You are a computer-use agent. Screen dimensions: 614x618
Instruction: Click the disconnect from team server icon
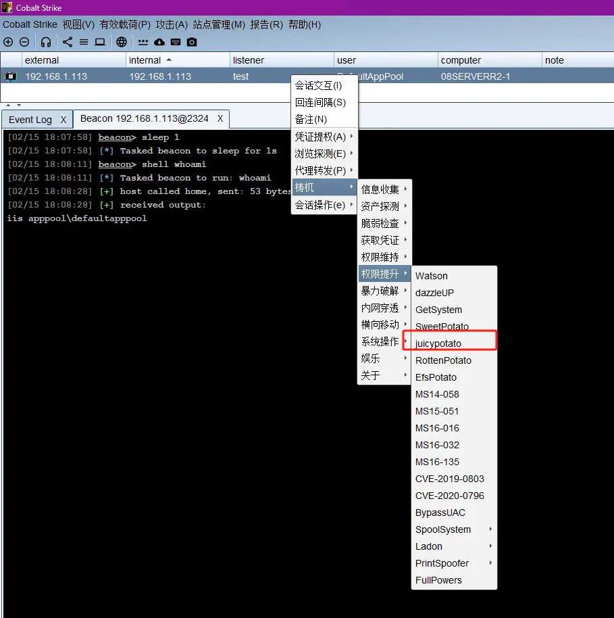(24, 42)
